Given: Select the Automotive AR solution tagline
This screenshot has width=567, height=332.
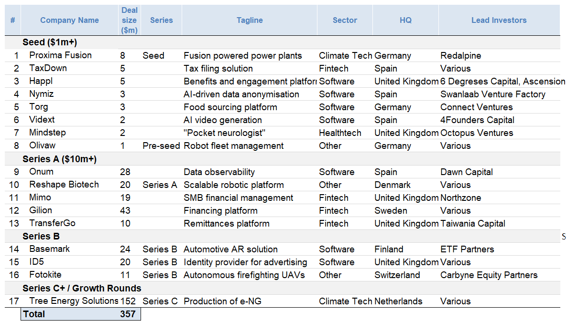Looking at the screenshot, I should tap(231, 249).
